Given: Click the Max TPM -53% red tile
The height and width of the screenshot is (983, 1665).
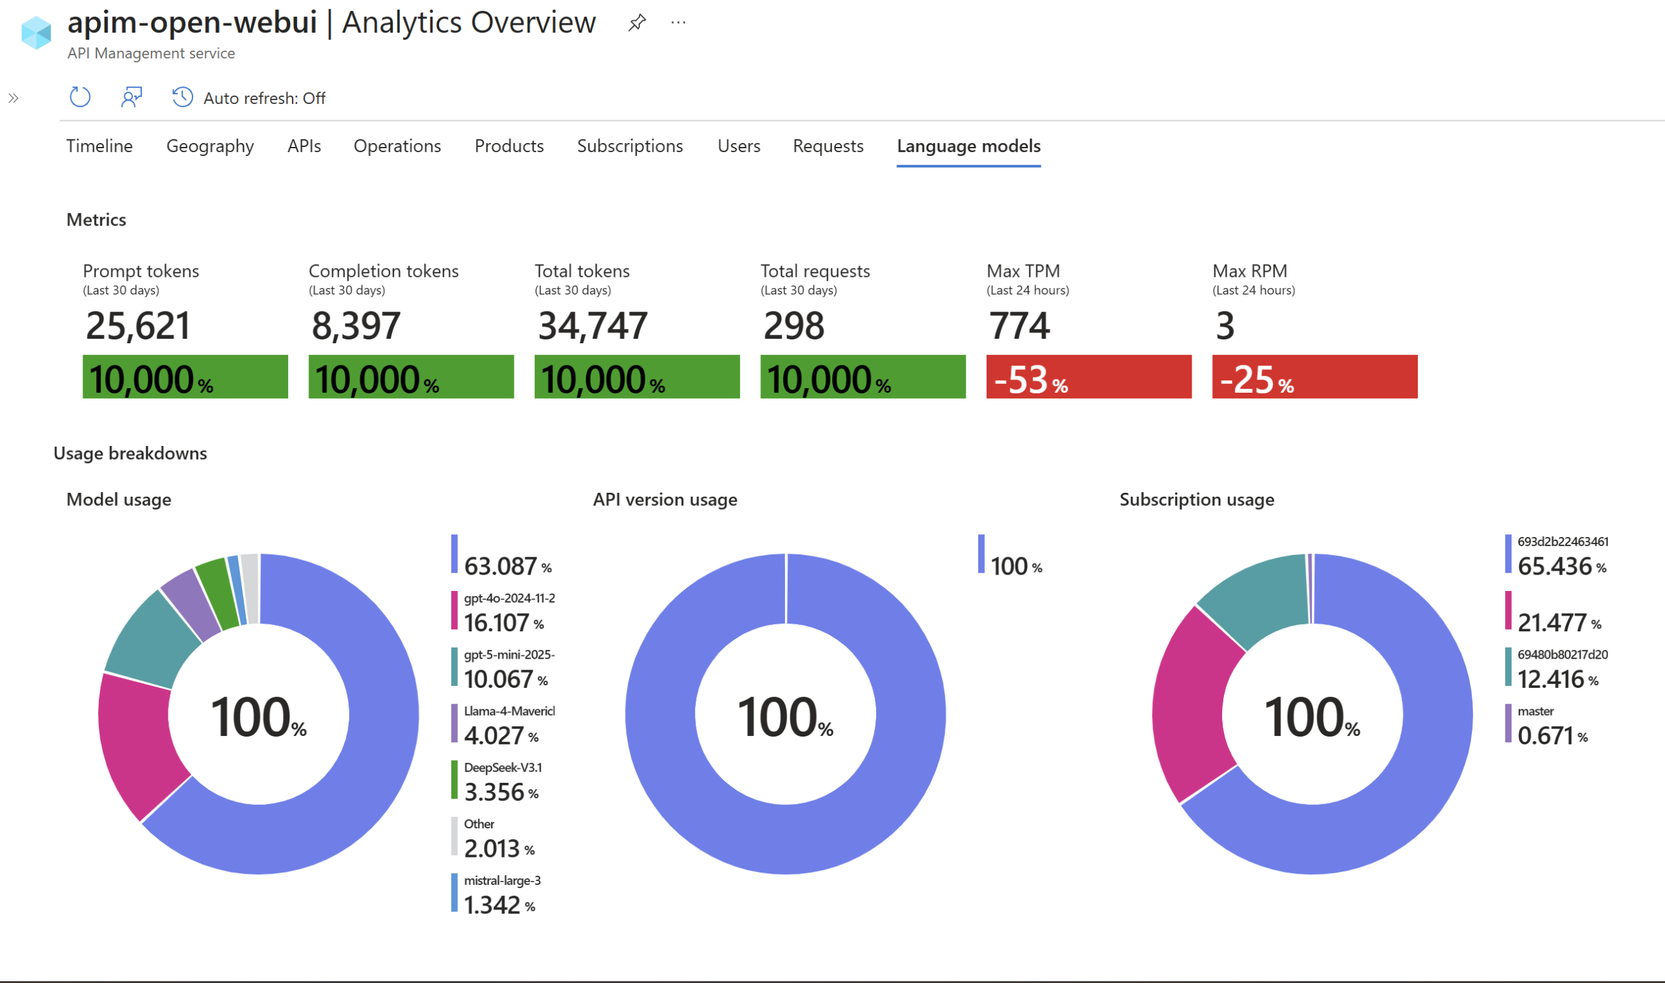Looking at the screenshot, I should tap(1088, 377).
